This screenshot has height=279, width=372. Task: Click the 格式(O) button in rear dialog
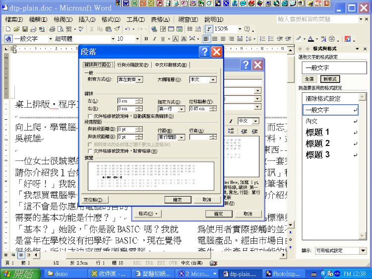[148, 213]
